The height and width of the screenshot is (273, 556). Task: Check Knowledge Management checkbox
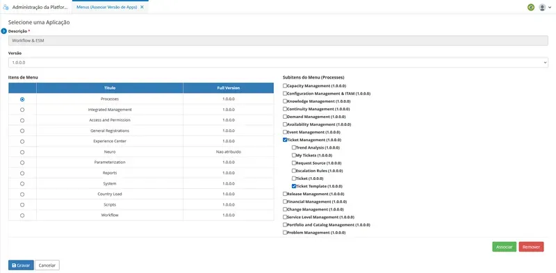pos(285,101)
